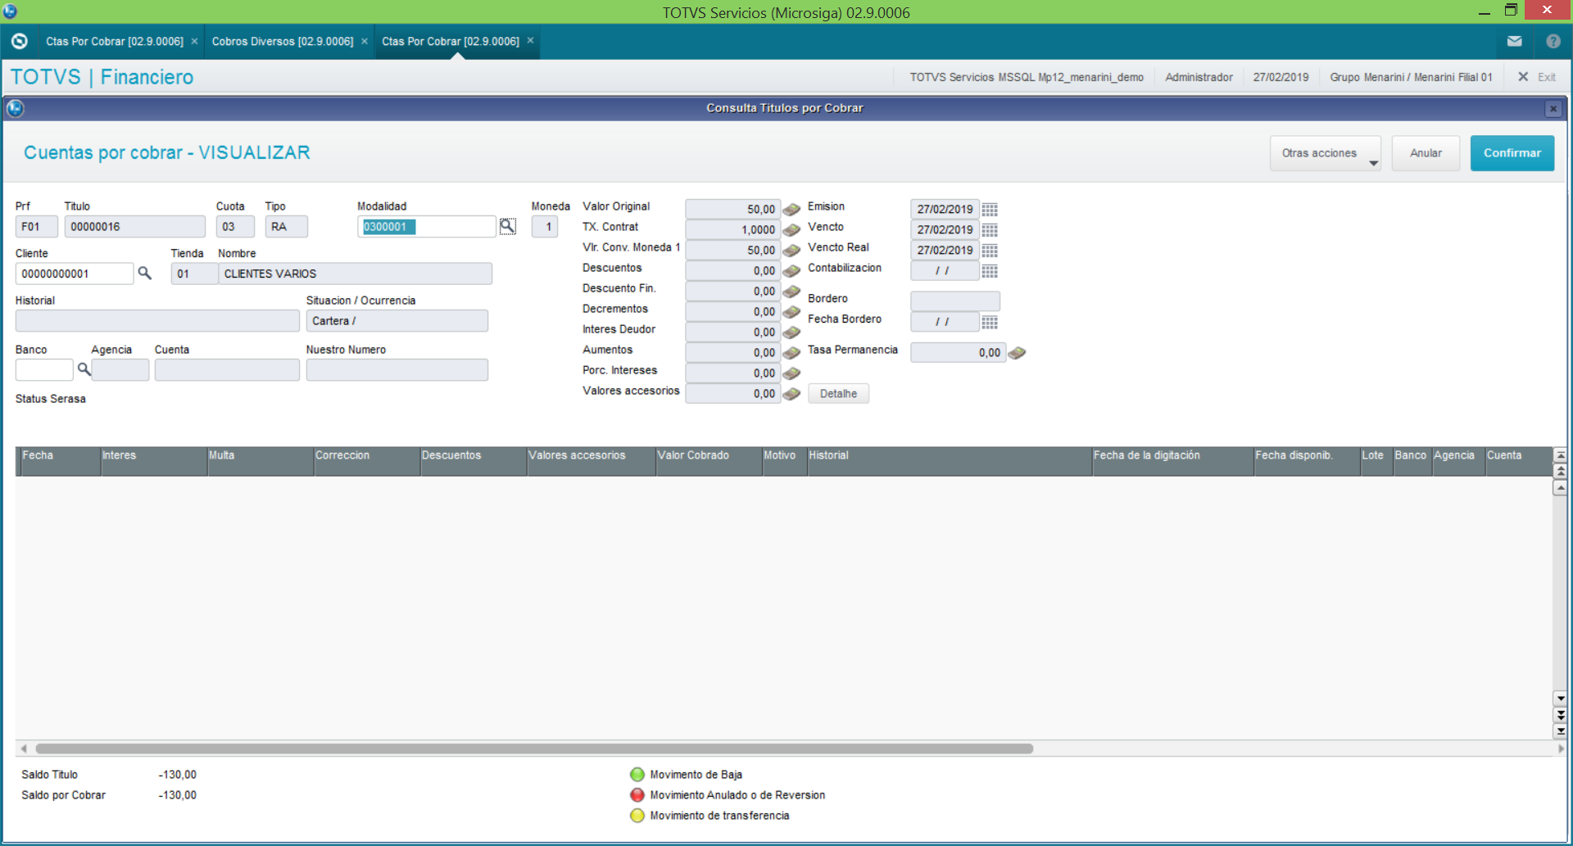This screenshot has width=1573, height=846.
Task: Close the Cobros Diversos tab
Action: click(365, 41)
